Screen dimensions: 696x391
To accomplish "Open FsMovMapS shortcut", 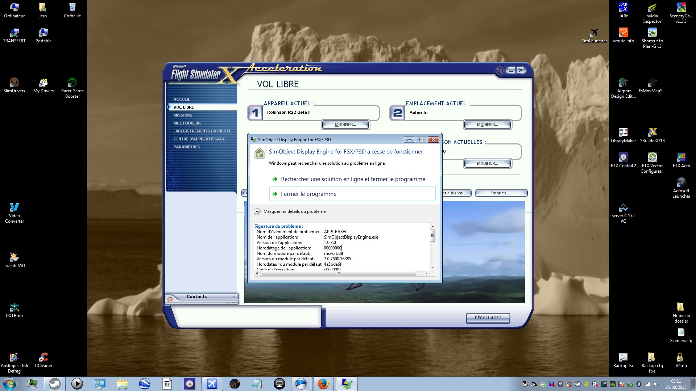I will (x=652, y=85).
